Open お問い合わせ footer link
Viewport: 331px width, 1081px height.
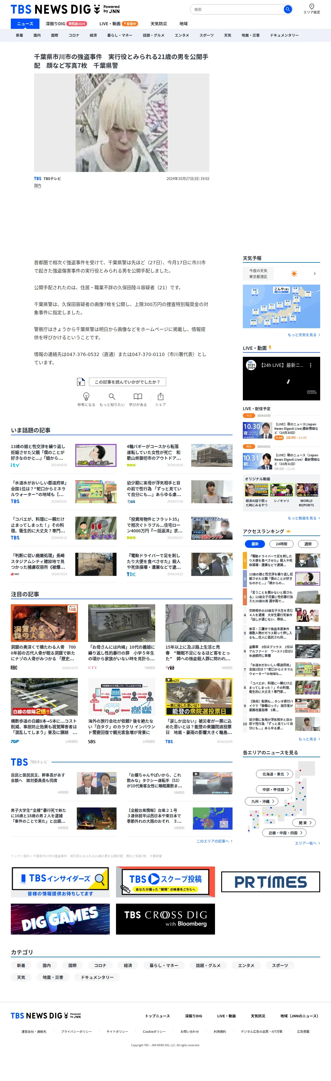click(x=190, y=1031)
